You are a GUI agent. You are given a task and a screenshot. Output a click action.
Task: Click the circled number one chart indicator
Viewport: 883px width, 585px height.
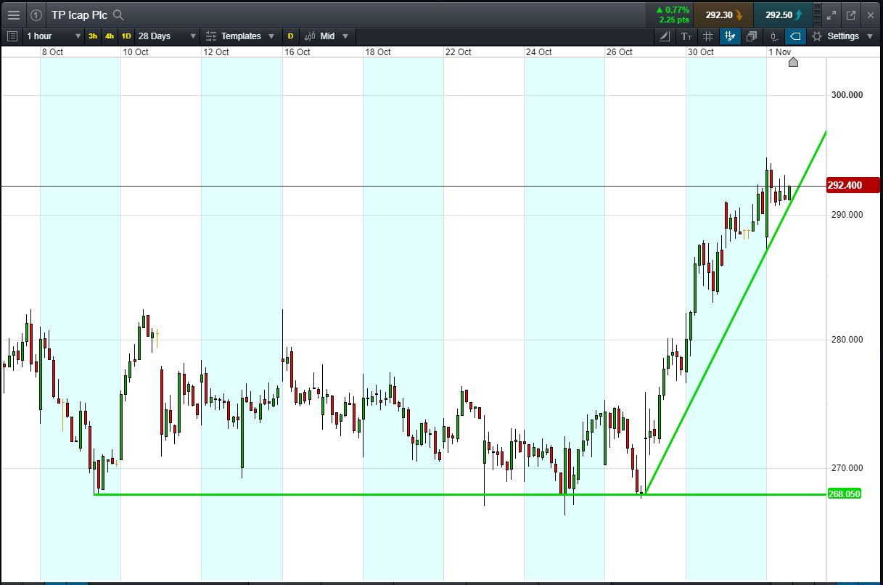tap(36, 15)
